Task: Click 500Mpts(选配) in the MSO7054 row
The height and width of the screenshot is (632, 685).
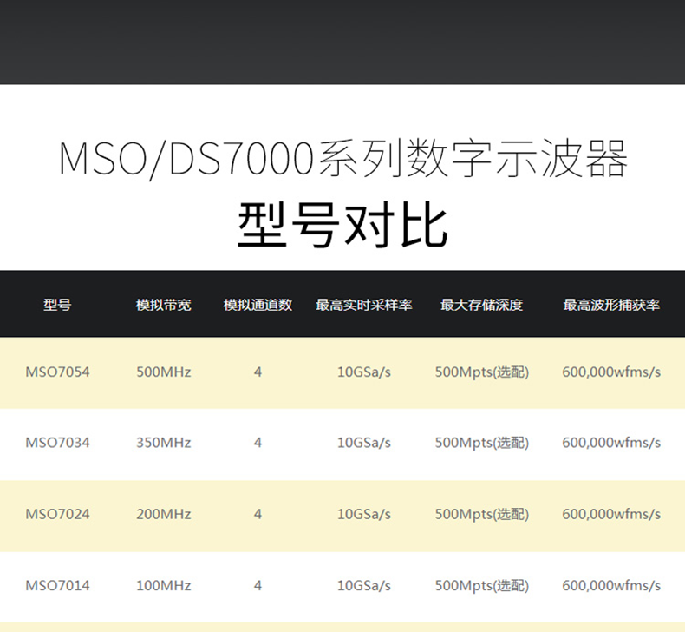Action: 482,372
